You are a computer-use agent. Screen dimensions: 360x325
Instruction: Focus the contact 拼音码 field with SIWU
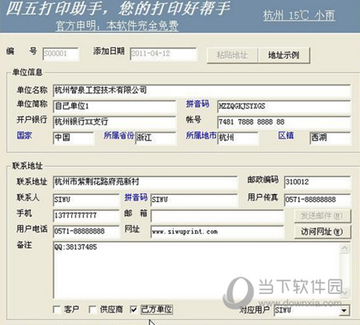point(194,200)
